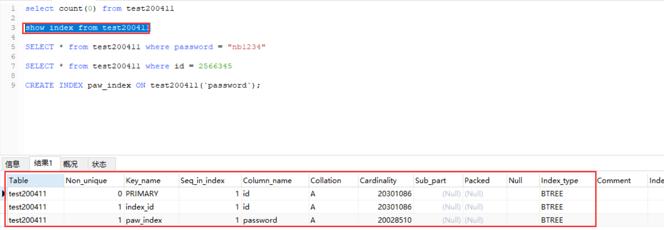Click the Sub_part column header
664x230 pixels.
pos(438,181)
